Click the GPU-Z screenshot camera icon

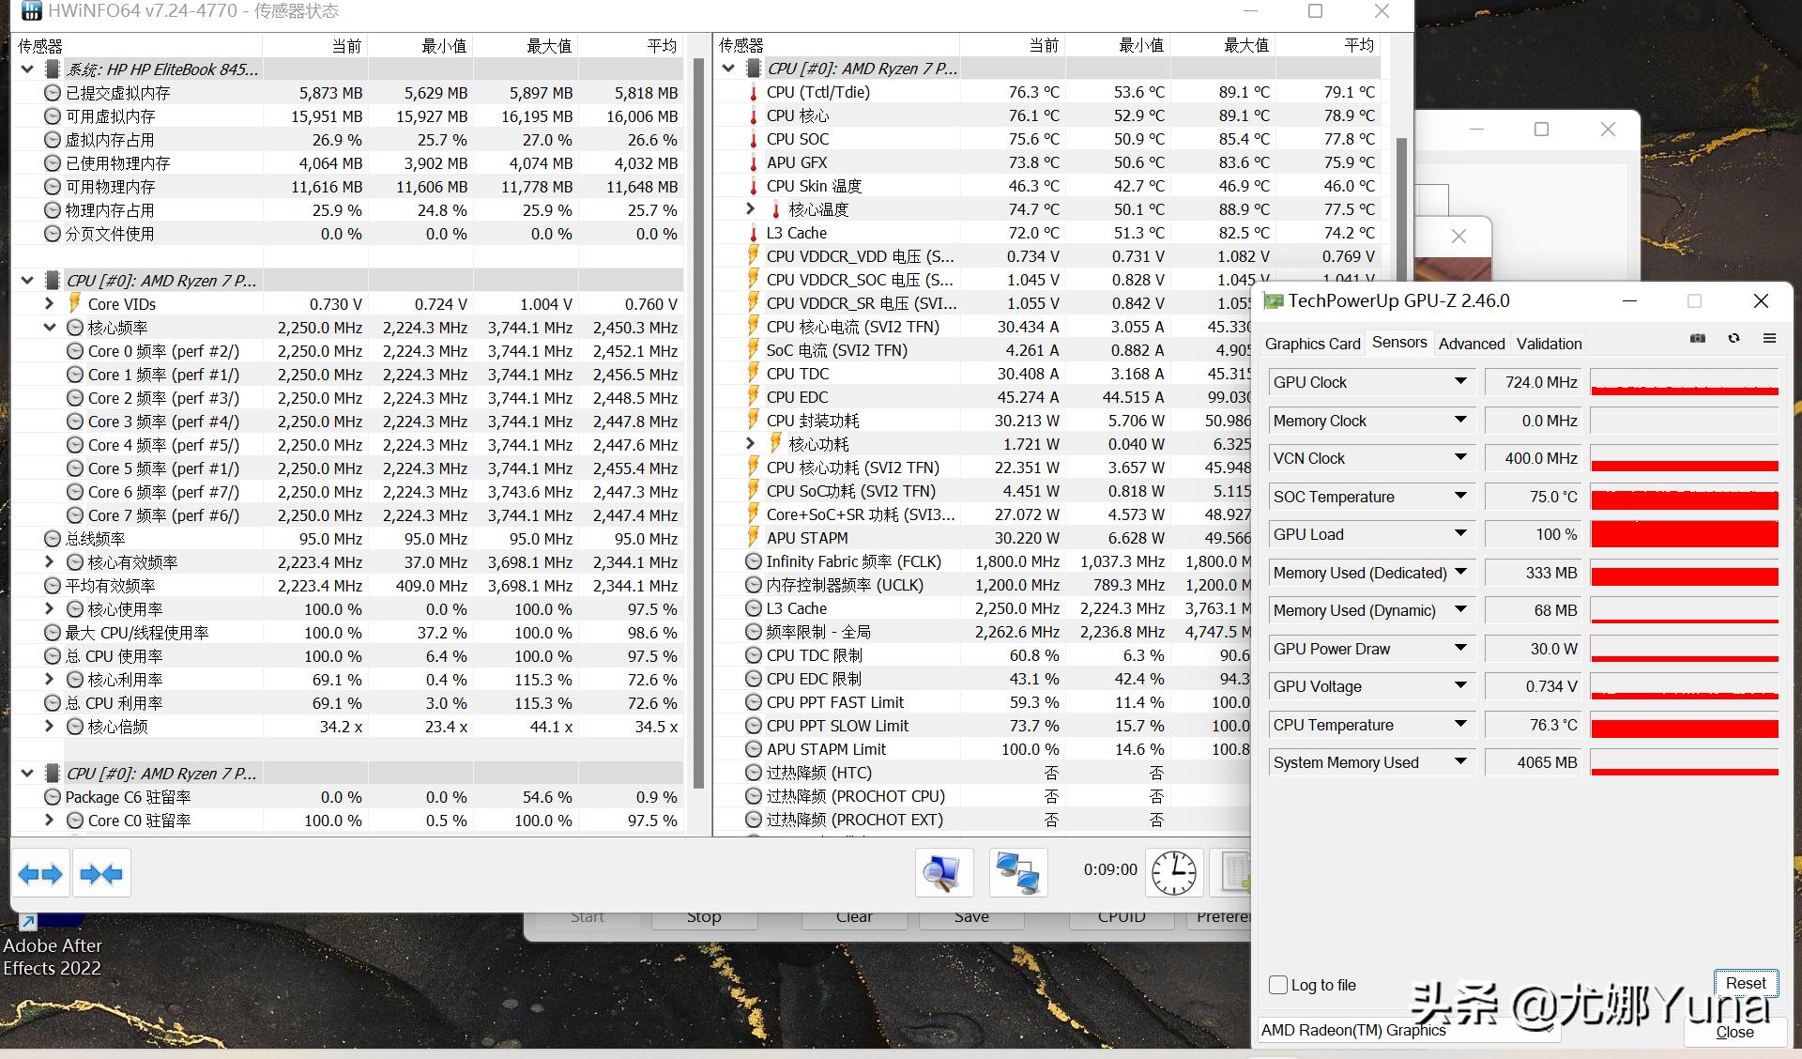1698,339
